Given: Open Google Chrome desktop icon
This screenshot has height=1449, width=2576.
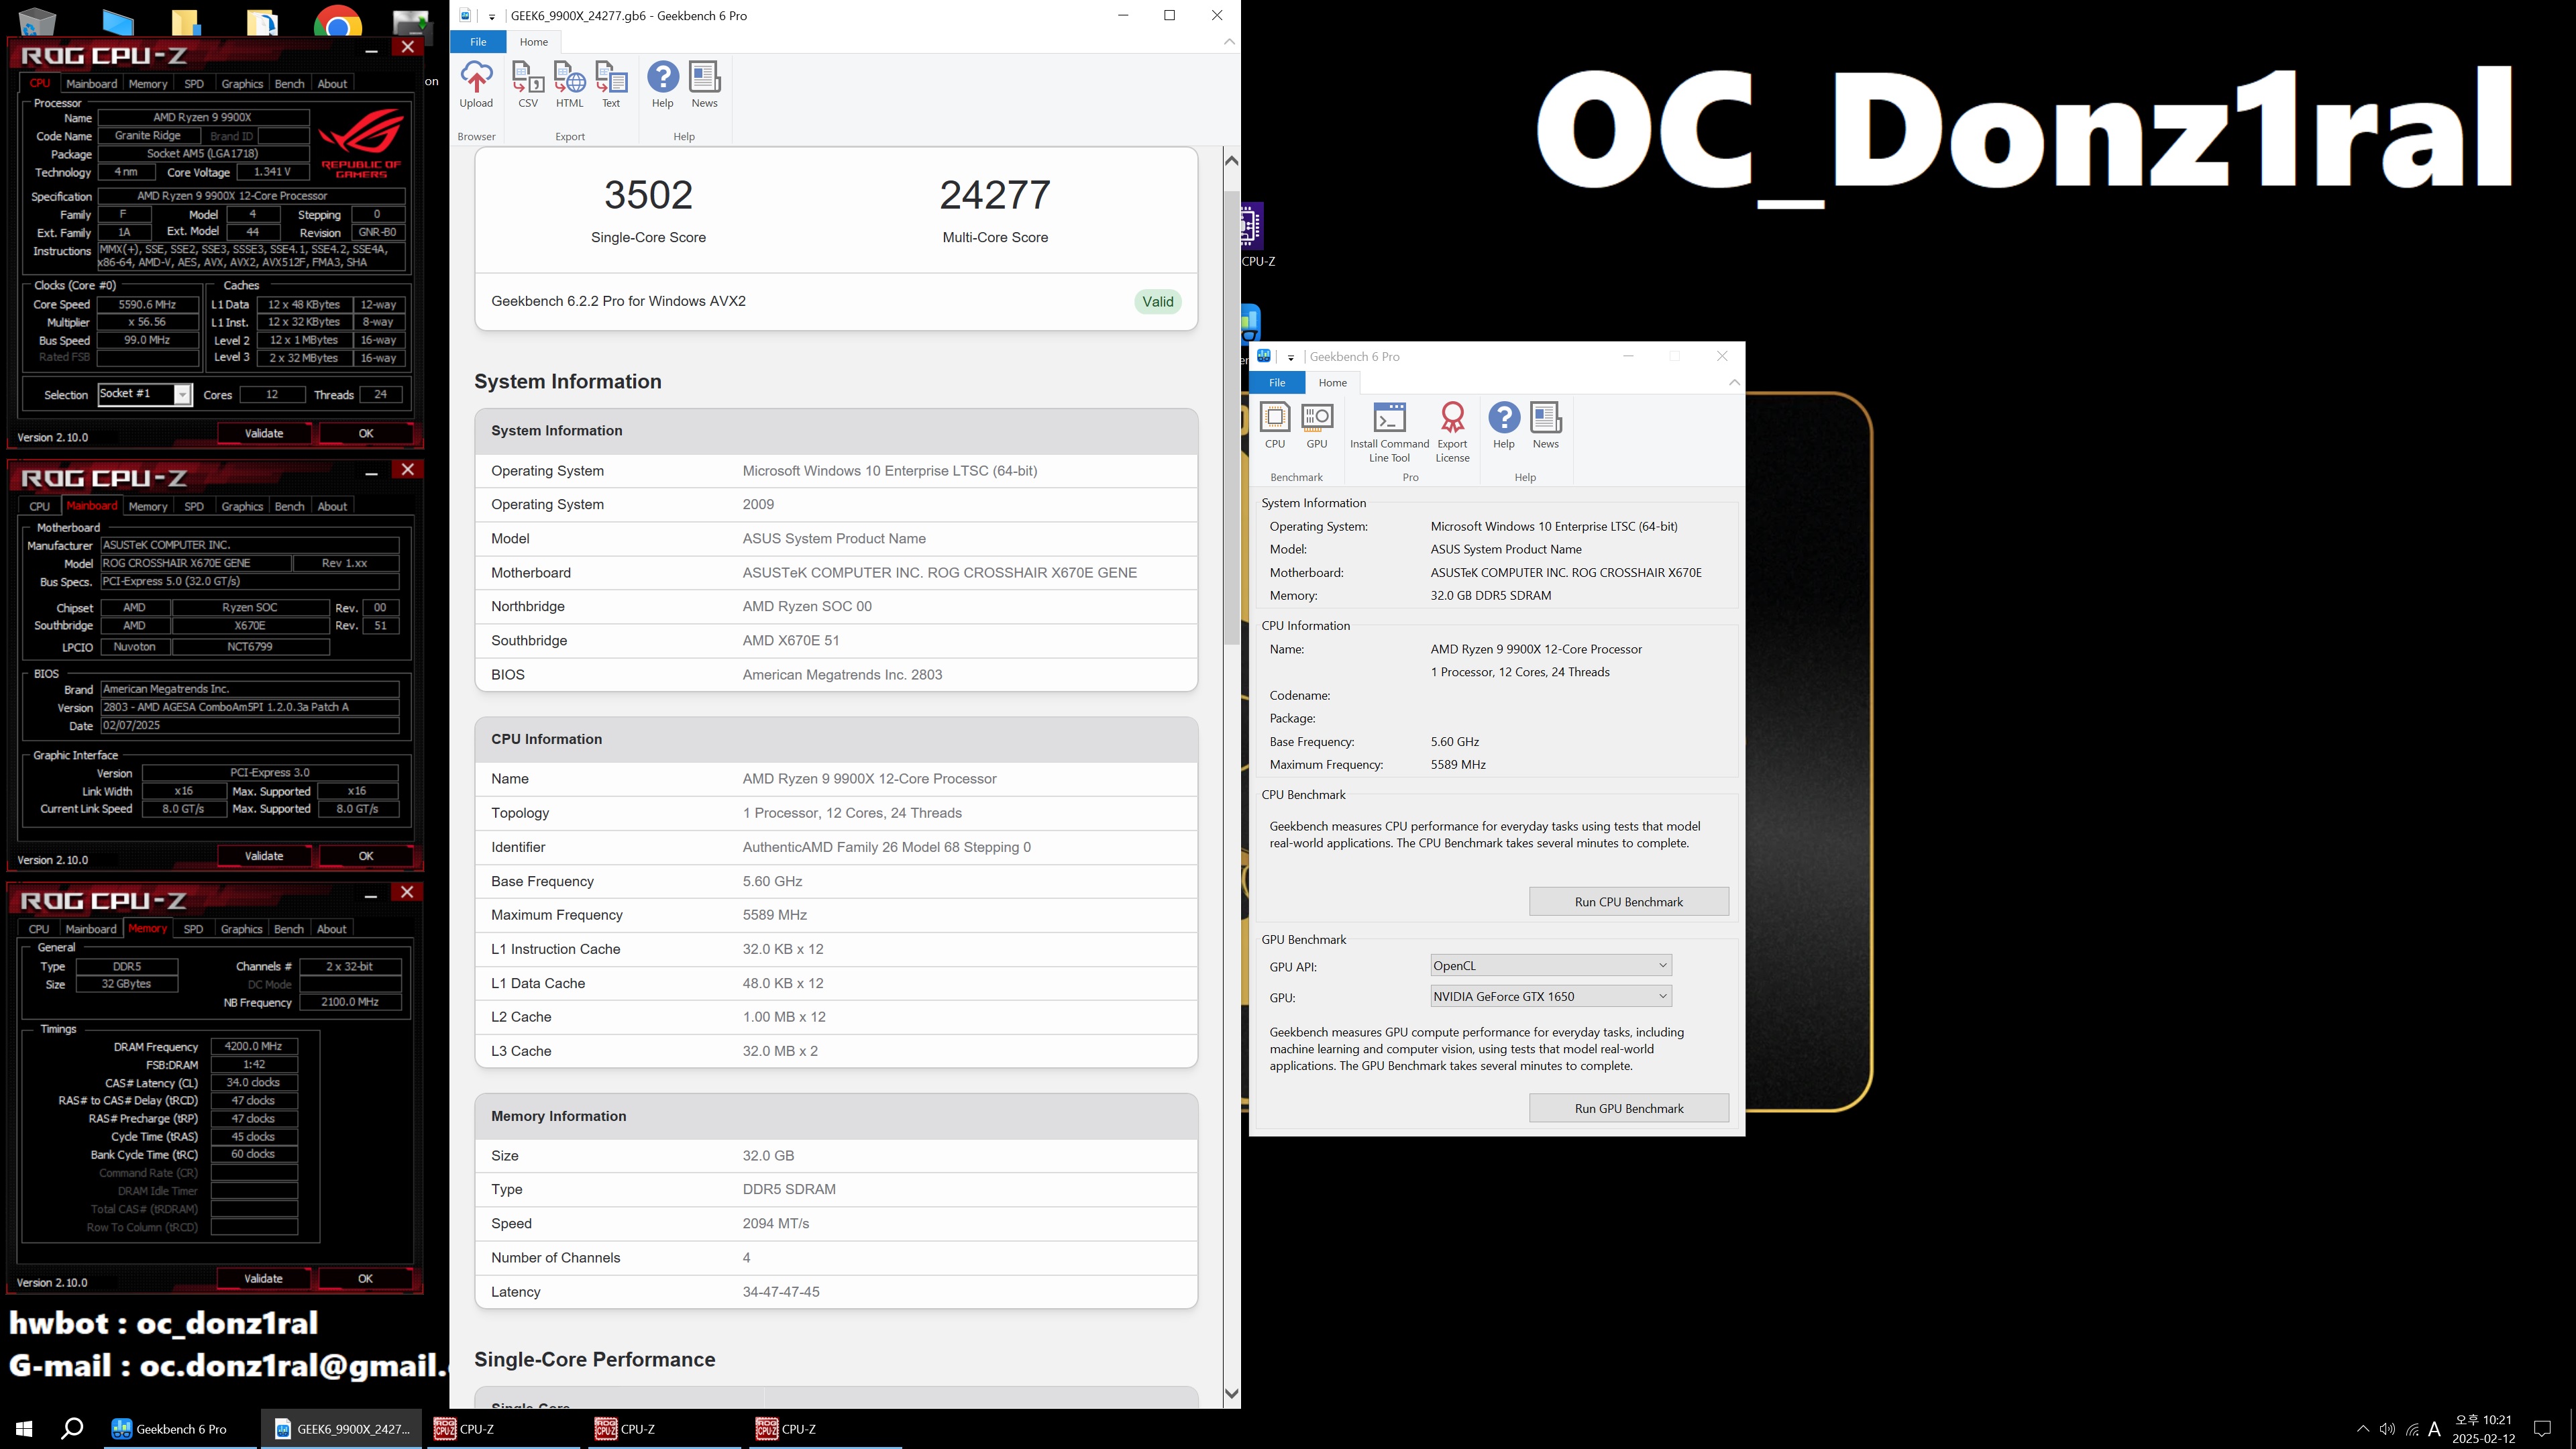Looking at the screenshot, I should point(338,20).
